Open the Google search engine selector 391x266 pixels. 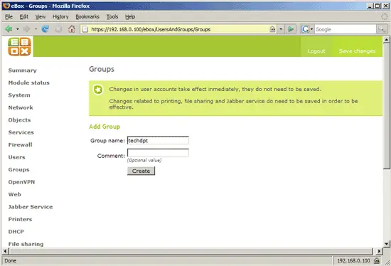pos(307,29)
